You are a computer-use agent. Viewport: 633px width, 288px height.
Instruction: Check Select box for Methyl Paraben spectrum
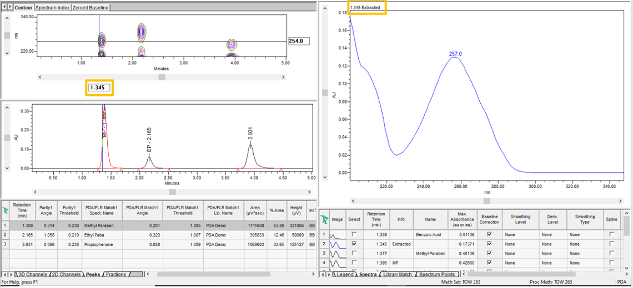click(x=354, y=253)
